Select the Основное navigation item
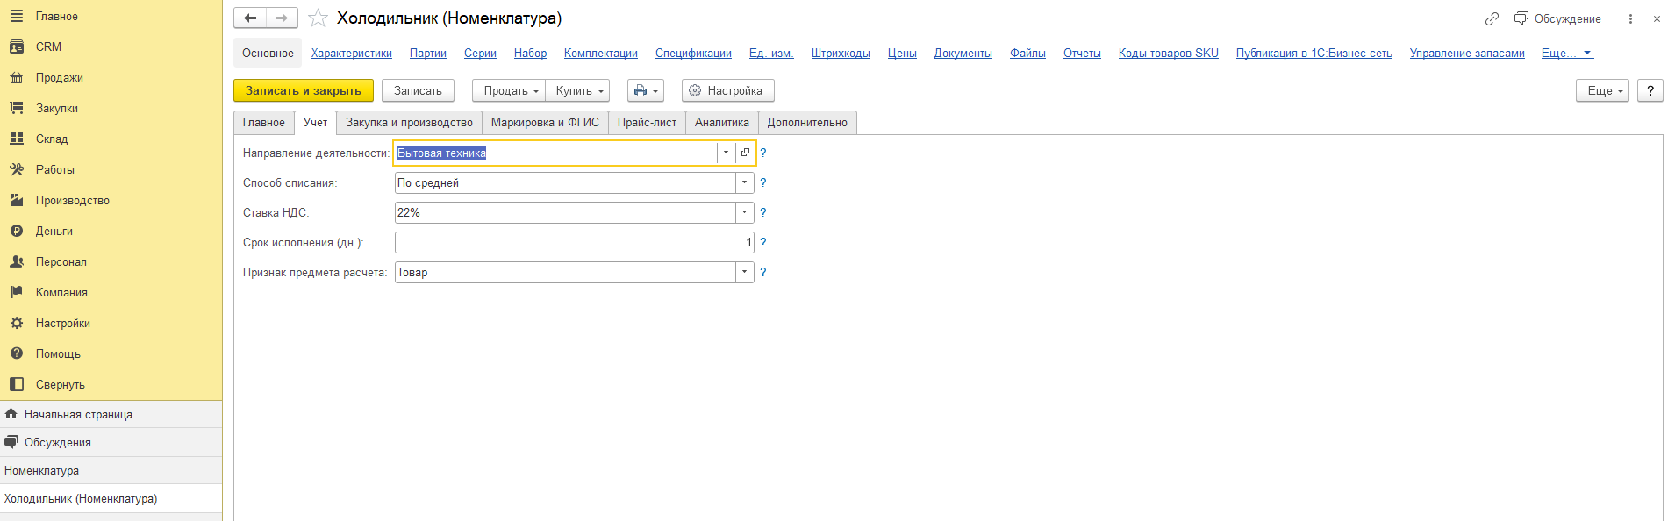The width and height of the screenshot is (1675, 521). [268, 53]
